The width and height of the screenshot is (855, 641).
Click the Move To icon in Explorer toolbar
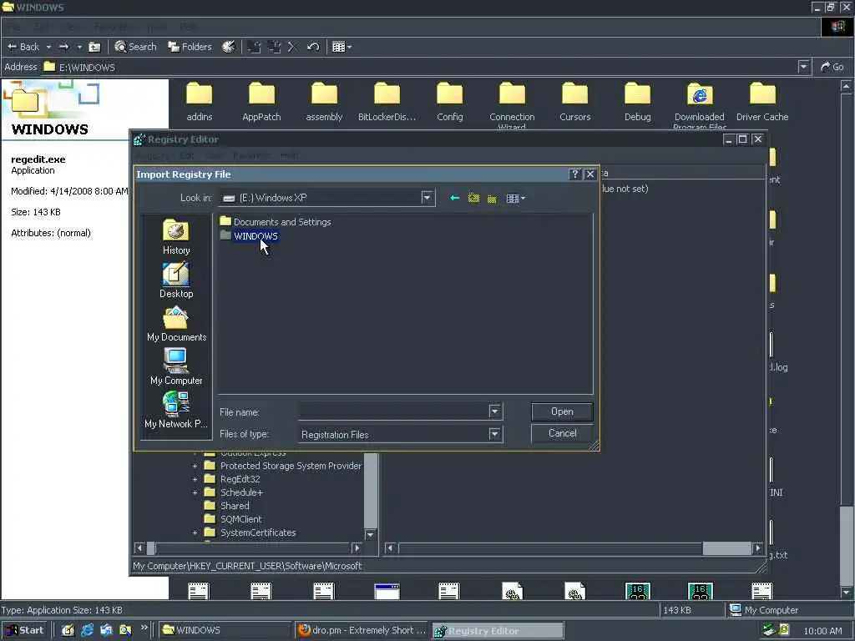(x=254, y=47)
